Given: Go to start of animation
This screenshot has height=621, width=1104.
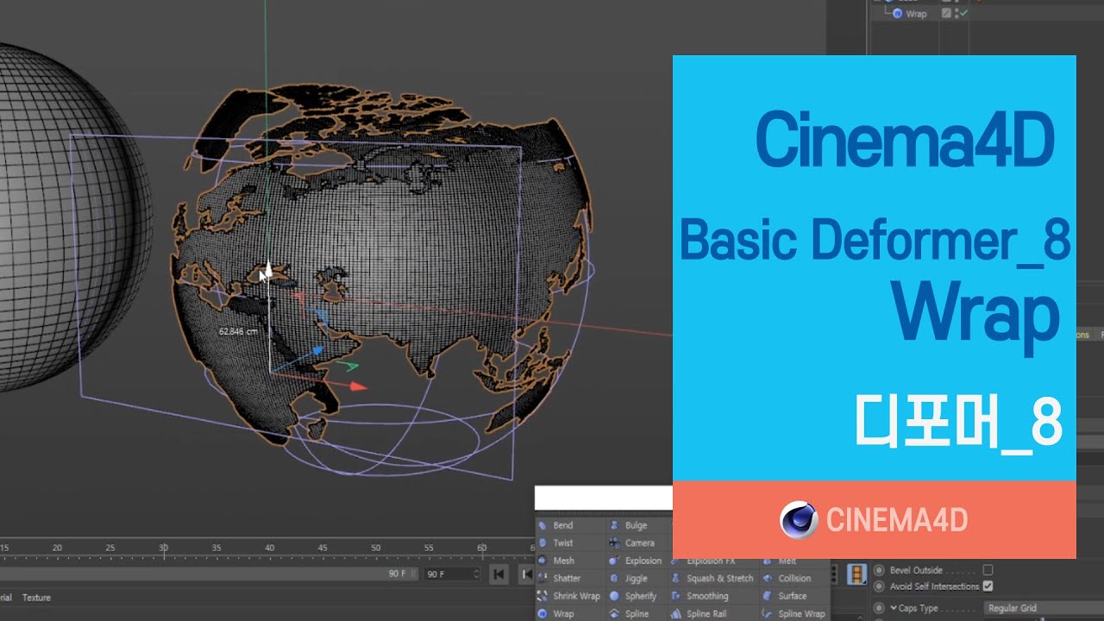Looking at the screenshot, I should (x=499, y=574).
